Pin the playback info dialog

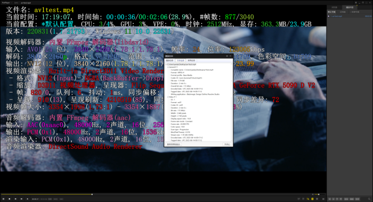pos(227,56)
